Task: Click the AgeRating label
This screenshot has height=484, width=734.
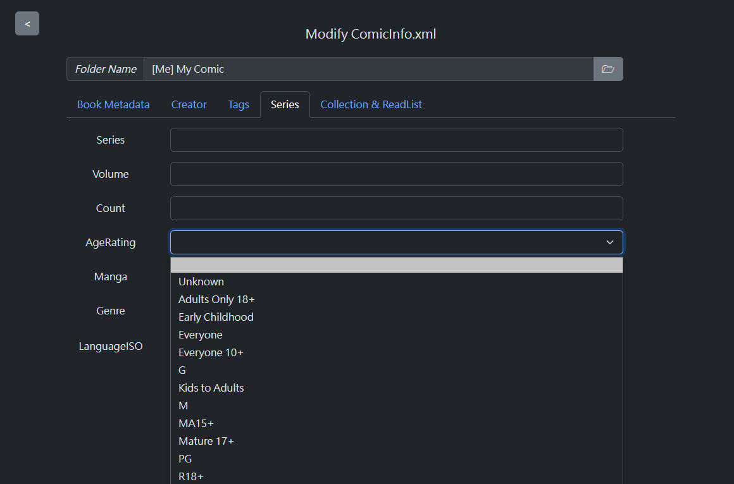Action: (111, 242)
